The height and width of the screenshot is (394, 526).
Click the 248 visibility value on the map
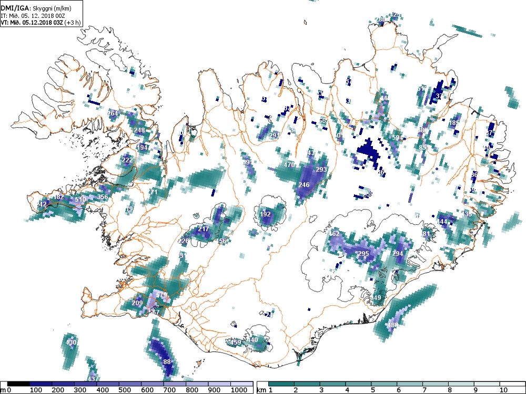tap(139, 130)
